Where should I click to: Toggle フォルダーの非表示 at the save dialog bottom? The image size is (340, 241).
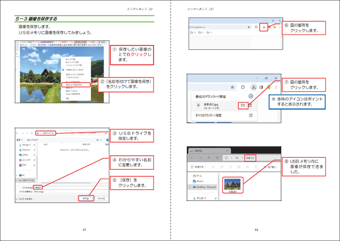tap(24, 199)
